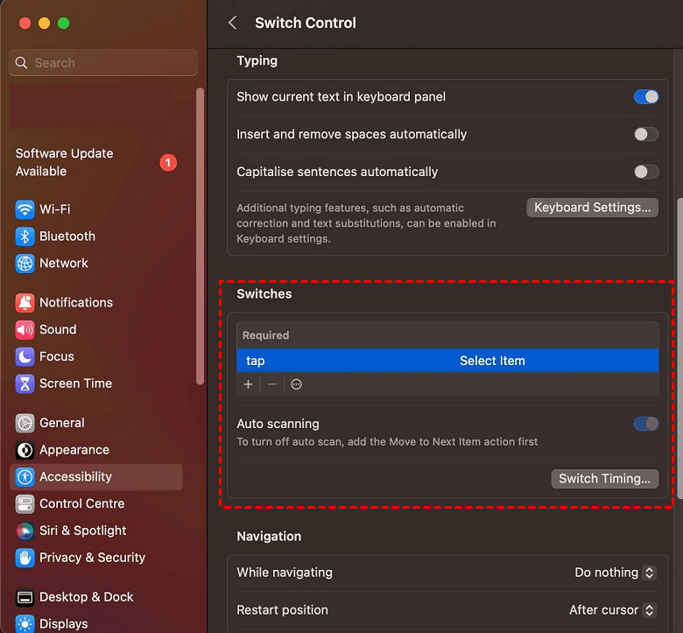Click the Siri & Spotlight icon
Viewport: 683px width, 633px height.
pyautogui.click(x=25, y=531)
